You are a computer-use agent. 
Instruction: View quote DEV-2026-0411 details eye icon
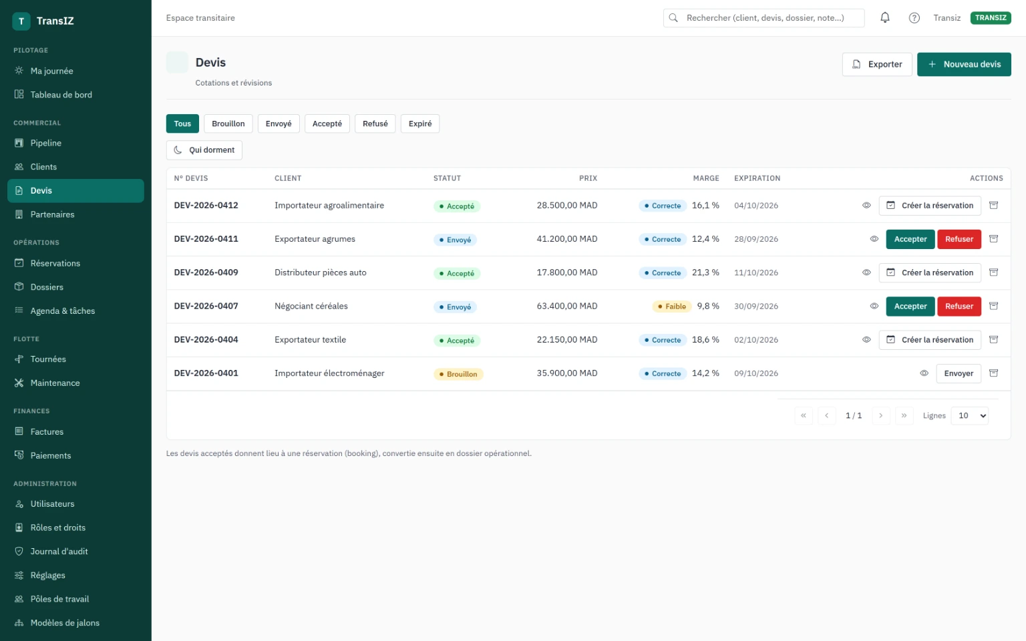point(874,239)
